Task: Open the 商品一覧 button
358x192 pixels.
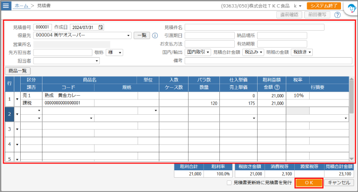Action: tap(18, 71)
